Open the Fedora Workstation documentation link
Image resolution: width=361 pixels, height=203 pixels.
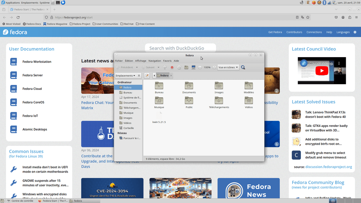[x=37, y=62]
